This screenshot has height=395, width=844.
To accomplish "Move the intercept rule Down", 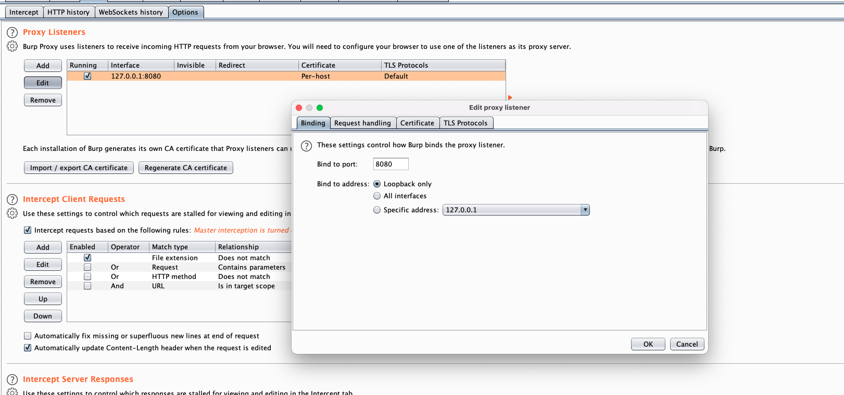I will pyautogui.click(x=43, y=316).
